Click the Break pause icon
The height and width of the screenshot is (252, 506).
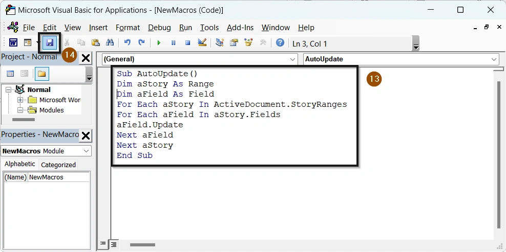[173, 42]
